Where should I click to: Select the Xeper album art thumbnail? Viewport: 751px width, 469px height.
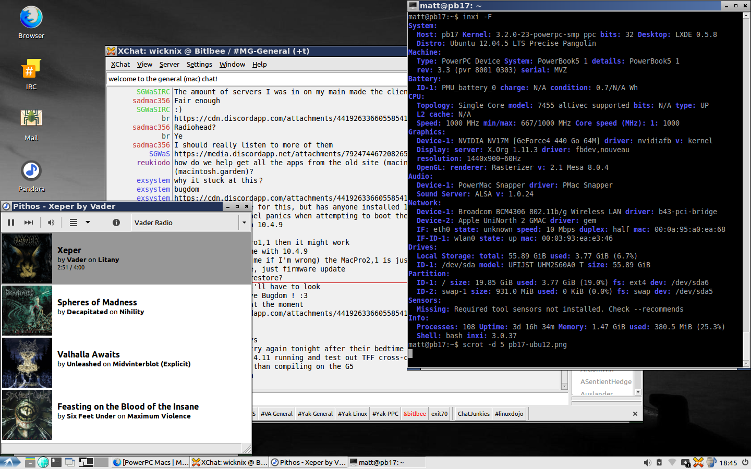click(x=27, y=258)
